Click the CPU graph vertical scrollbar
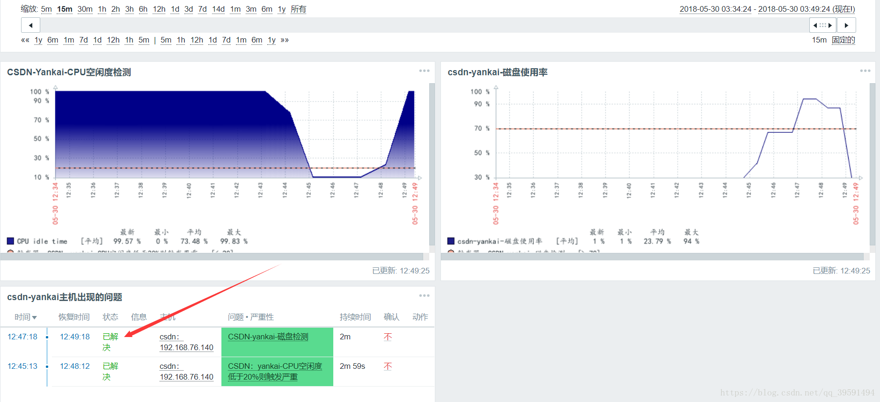This screenshot has width=880, height=402. pyautogui.click(x=432, y=164)
